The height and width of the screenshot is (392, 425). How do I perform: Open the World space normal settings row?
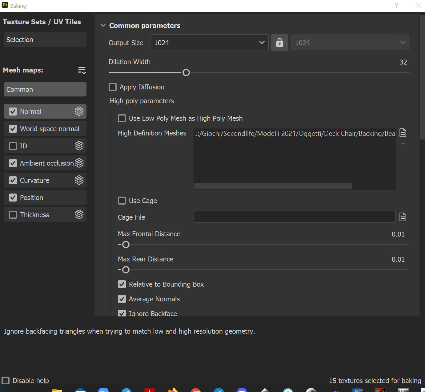coord(45,128)
